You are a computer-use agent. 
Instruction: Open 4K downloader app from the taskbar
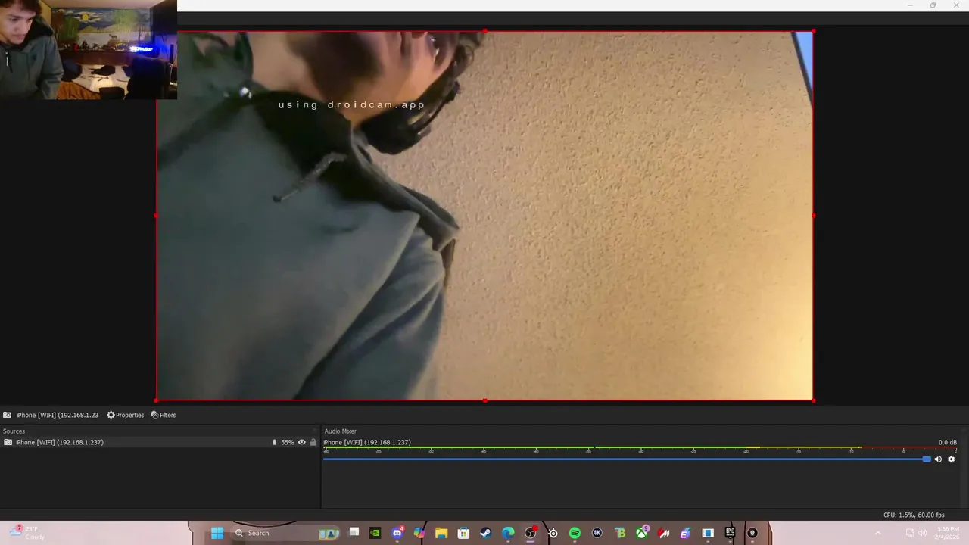597,533
